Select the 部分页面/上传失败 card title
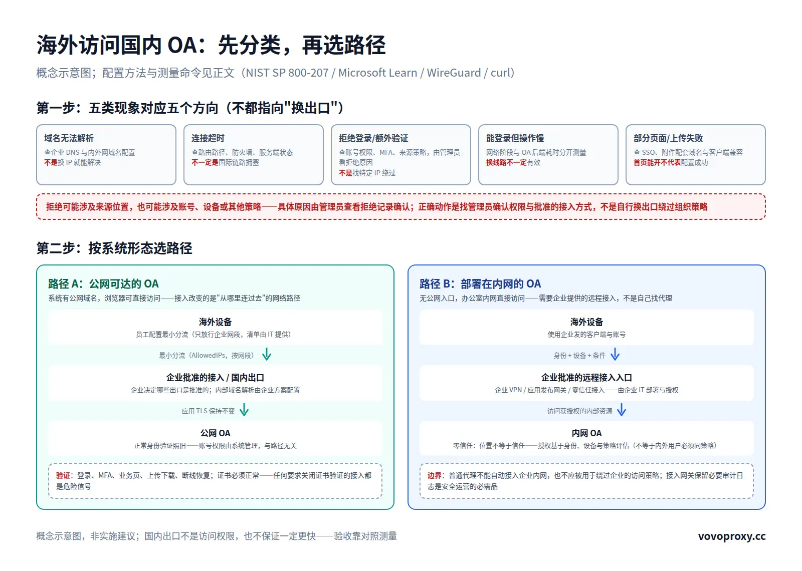802x571 pixels. click(668, 138)
